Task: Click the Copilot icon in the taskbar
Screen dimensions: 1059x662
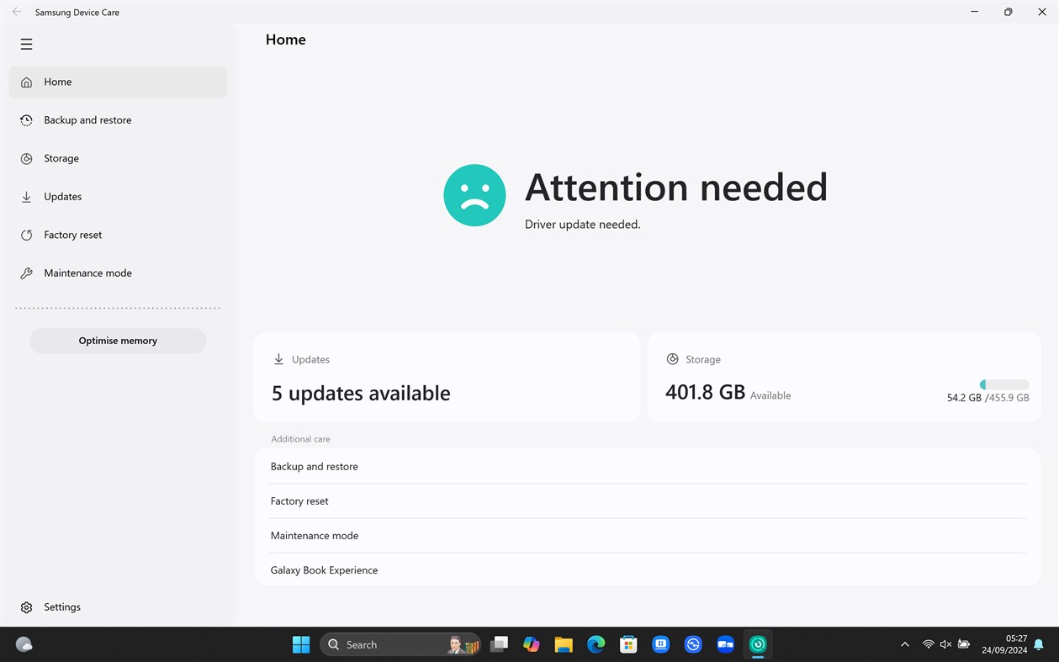Action: click(x=531, y=643)
